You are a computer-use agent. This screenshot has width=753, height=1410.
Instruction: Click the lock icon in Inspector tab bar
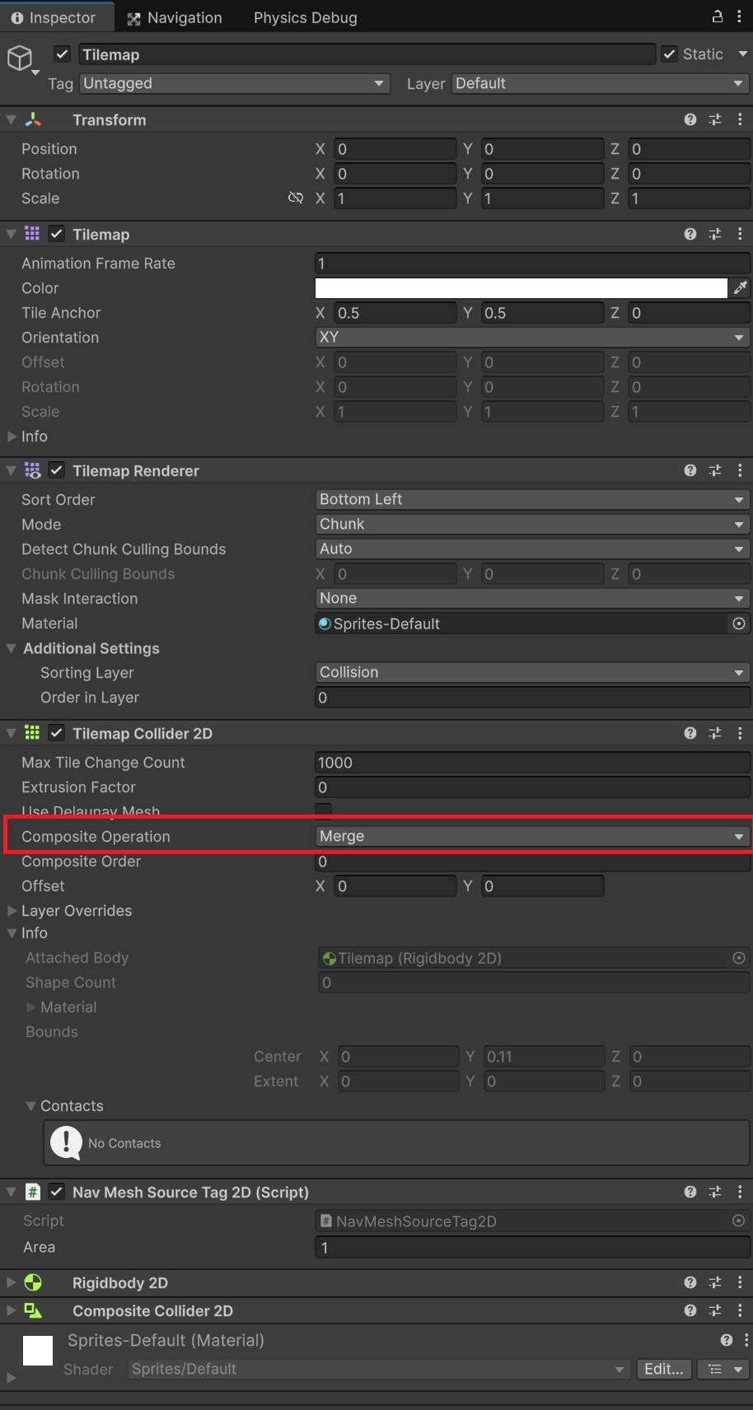point(718,16)
